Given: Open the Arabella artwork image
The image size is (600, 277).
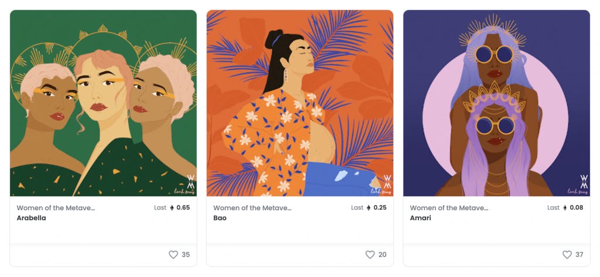Looking at the screenshot, I should coord(103,103).
